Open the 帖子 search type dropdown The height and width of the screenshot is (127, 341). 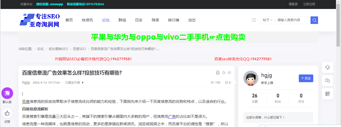[268, 20]
